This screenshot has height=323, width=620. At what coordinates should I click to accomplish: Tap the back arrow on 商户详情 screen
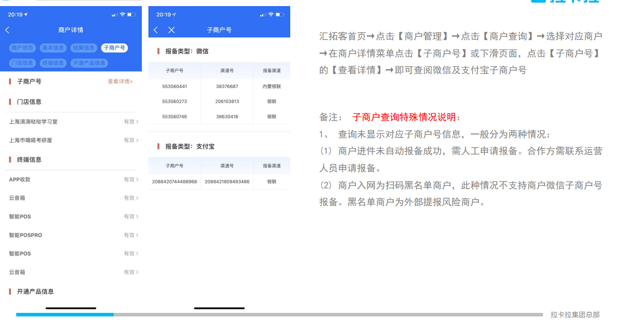(7, 30)
